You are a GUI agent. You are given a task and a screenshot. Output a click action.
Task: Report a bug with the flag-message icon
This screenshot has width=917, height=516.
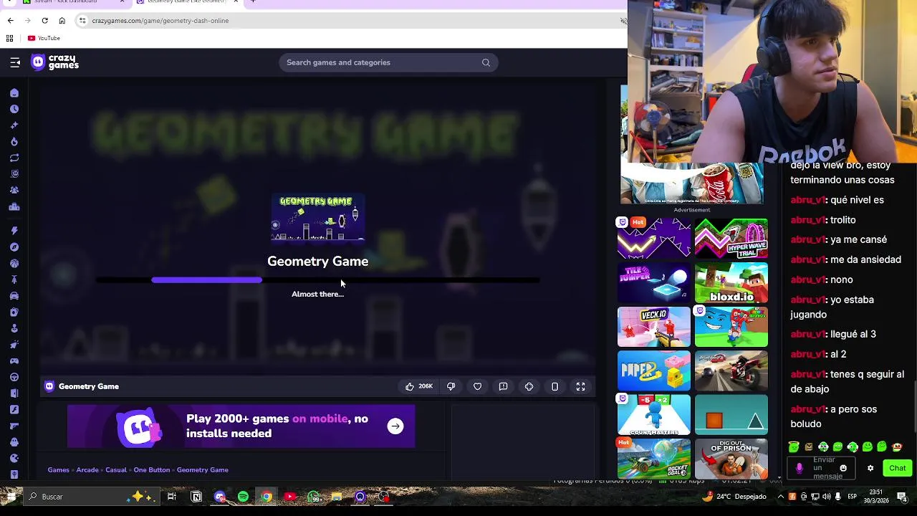(503, 386)
